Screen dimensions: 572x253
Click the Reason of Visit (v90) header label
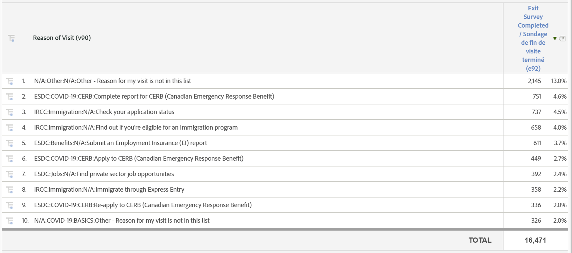(62, 38)
